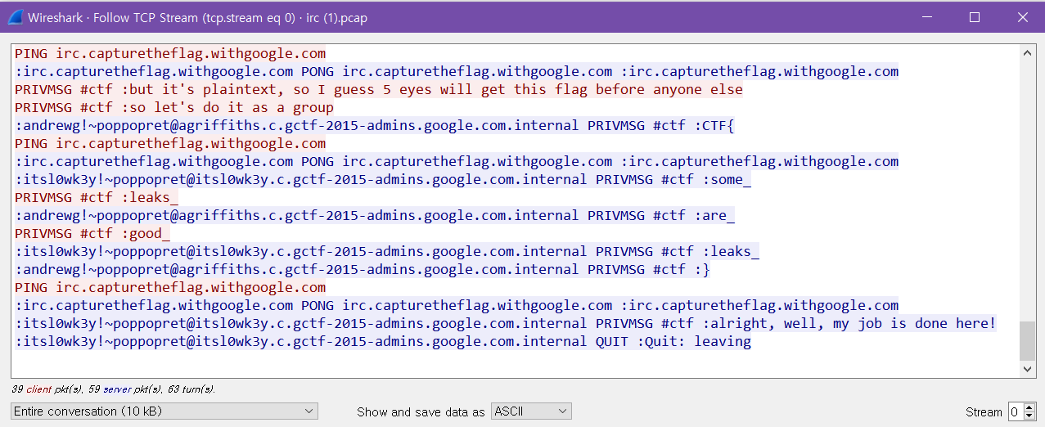The height and width of the screenshot is (427, 1045).
Task: Click the itsl0wk3y line ending ':some_'
Action: 383,180
